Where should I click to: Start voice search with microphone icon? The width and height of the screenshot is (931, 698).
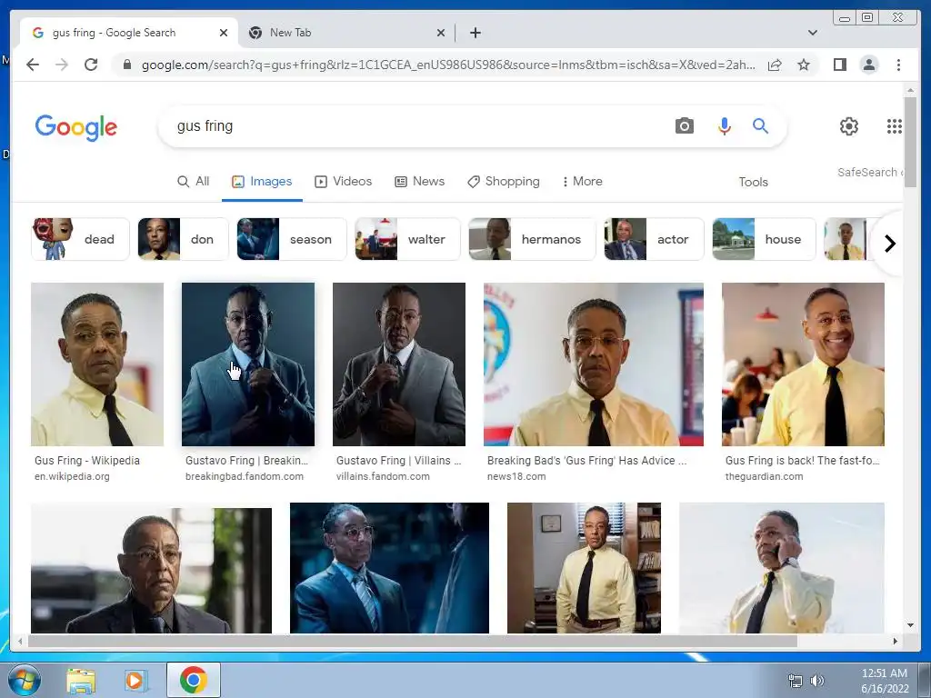click(725, 125)
